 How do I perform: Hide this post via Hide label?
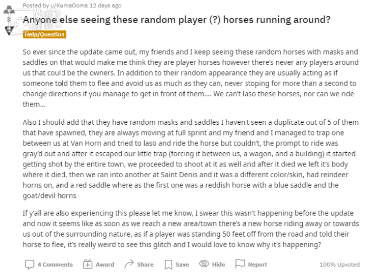click(x=218, y=265)
